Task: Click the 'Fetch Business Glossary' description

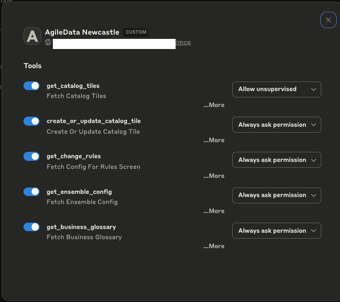Action: [84, 238]
